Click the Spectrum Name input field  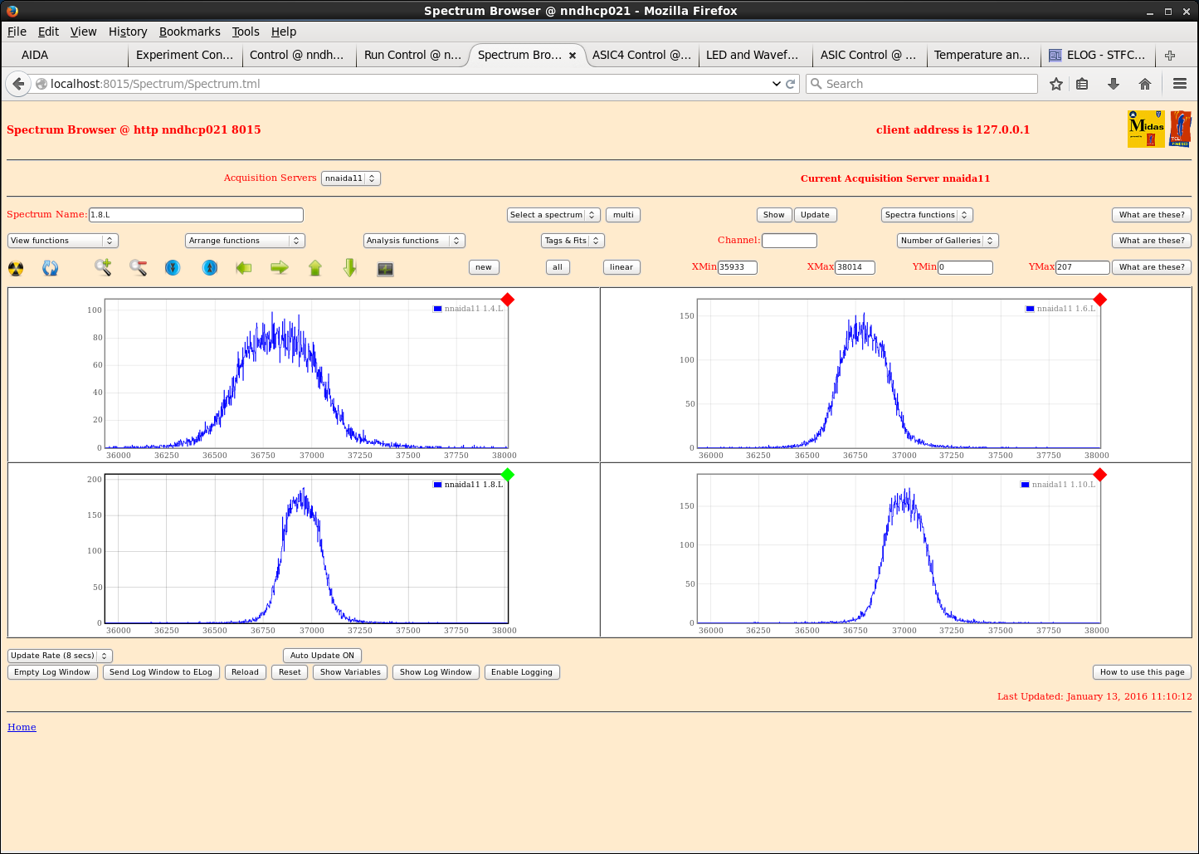pos(196,215)
